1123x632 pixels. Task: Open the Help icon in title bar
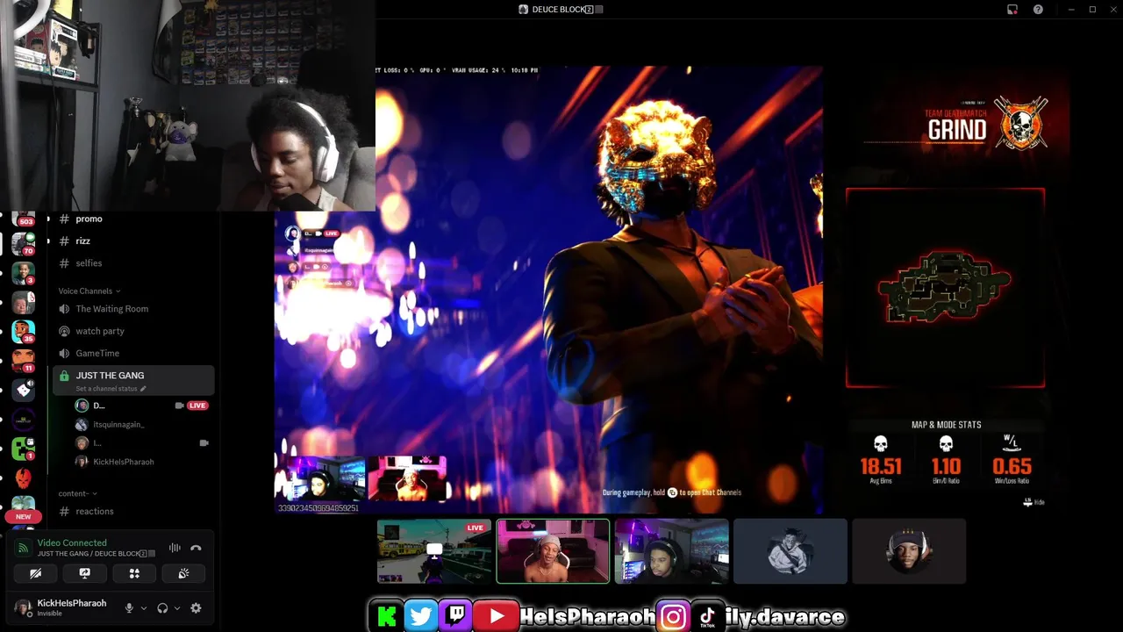tap(1038, 10)
